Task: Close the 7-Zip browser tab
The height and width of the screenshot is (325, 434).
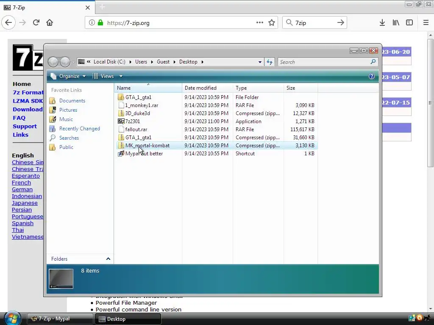Action: [x=88, y=8]
